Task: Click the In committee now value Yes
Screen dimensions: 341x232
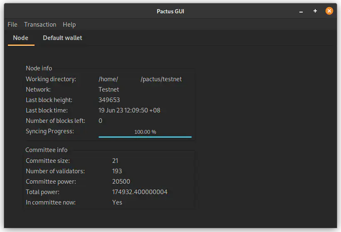Action: pos(117,202)
